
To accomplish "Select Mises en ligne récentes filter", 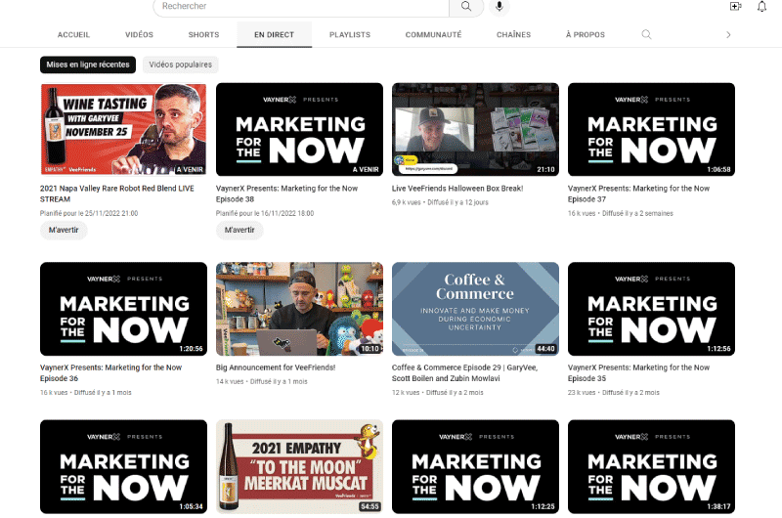I will click(x=88, y=65).
